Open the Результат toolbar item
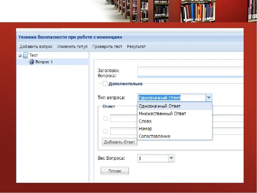The width and height of the screenshot is (257, 193). click(x=136, y=47)
